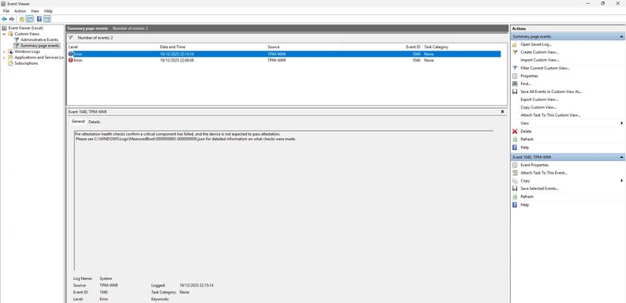This screenshot has width=626, height=303.
Task: Click the Refresh icon under Event 1040 section
Action: click(x=515, y=196)
